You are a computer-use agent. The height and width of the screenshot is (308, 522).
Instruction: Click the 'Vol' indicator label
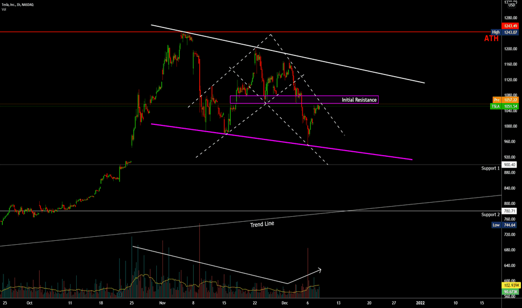click(4, 10)
